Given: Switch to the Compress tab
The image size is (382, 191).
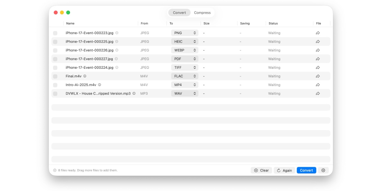Looking at the screenshot, I should (x=202, y=13).
